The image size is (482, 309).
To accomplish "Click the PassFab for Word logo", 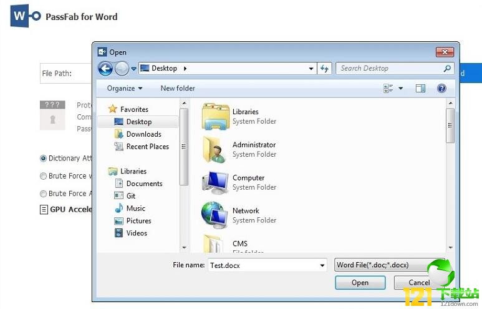I will (x=26, y=16).
